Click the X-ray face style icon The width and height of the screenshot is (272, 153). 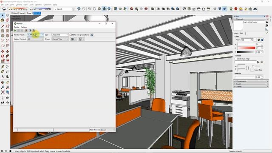click(79, 8)
